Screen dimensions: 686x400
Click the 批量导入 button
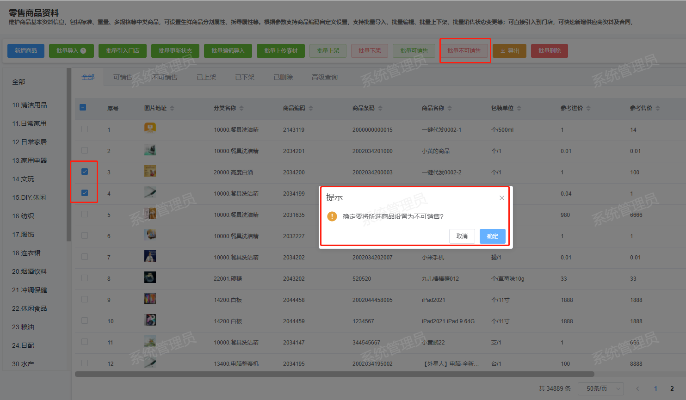coord(71,51)
